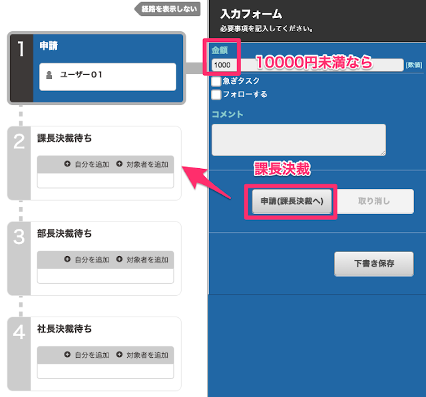Add yourself in 部長決裁待ち step

pos(87,259)
